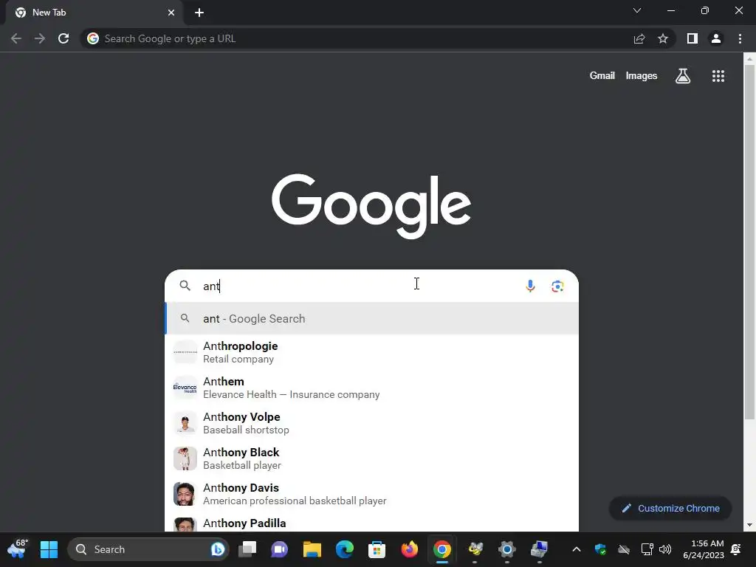Viewport: 756px width, 567px height.
Task: Open Bing chat icon in taskbar search
Action: click(218, 549)
